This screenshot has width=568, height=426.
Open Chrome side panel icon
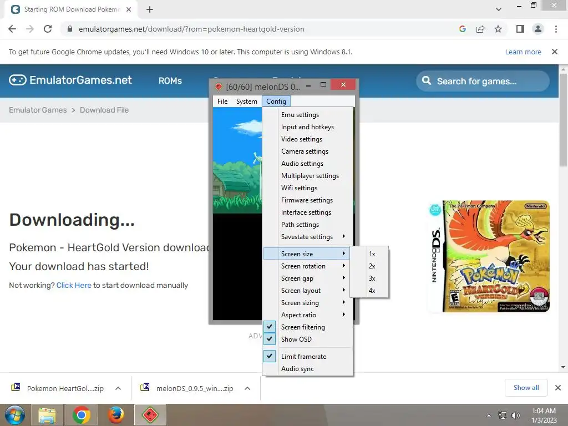(520, 29)
